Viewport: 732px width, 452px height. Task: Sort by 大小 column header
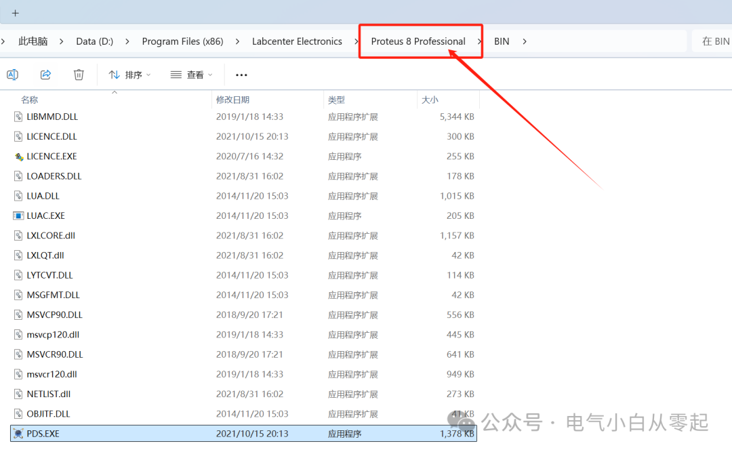pos(430,100)
